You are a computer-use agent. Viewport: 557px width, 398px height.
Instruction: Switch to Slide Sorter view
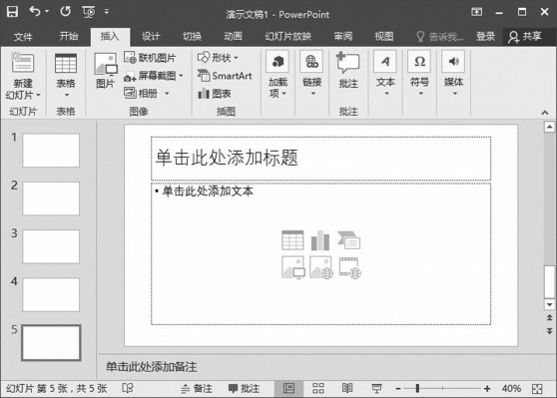pyautogui.click(x=318, y=388)
